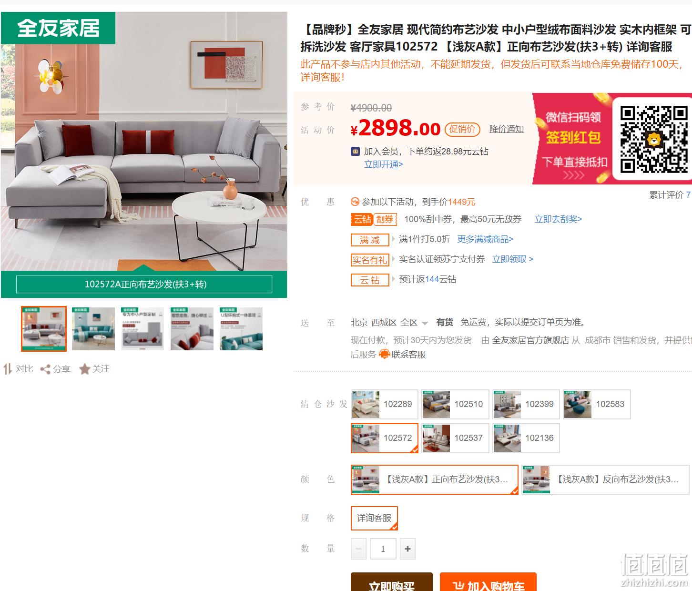The height and width of the screenshot is (591, 692).
Task: Open the 北京 西城区 全区 delivery dropdown
Action: tap(389, 323)
